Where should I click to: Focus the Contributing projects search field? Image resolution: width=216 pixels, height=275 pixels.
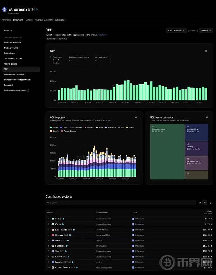click(x=121, y=203)
